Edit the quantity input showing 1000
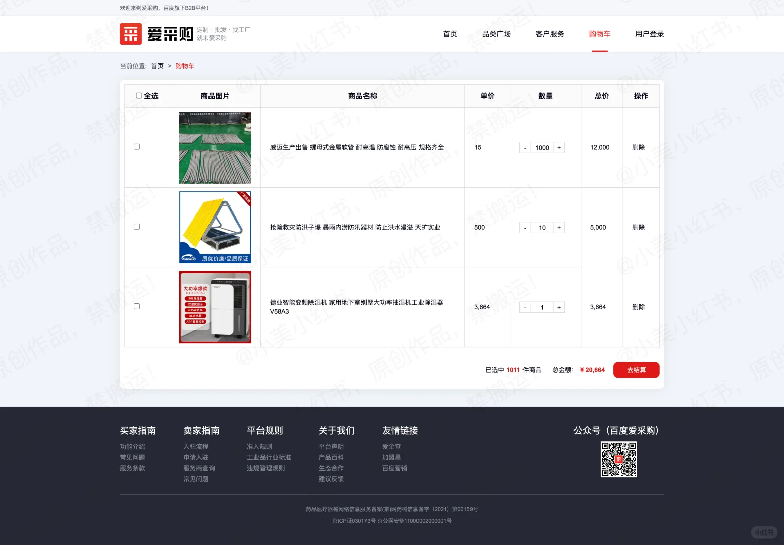784x545 pixels. (542, 147)
